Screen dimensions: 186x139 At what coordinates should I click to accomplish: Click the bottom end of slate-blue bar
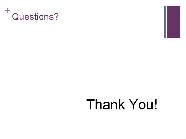165,38
